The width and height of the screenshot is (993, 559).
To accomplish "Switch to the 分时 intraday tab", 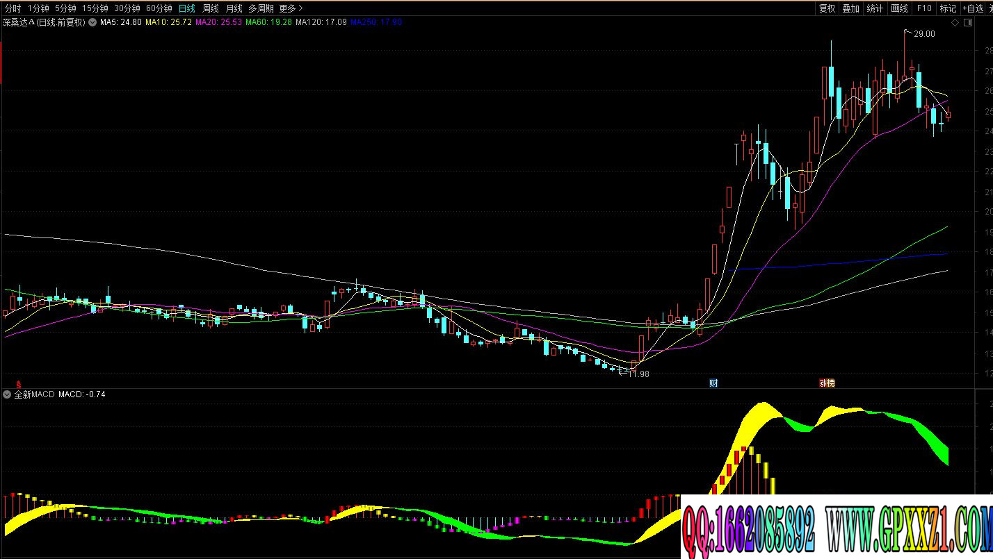I will [x=13, y=8].
